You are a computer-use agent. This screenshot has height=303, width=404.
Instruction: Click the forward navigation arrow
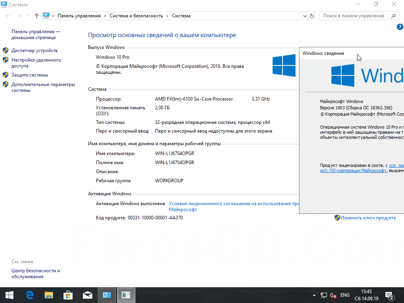coord(19,16)
